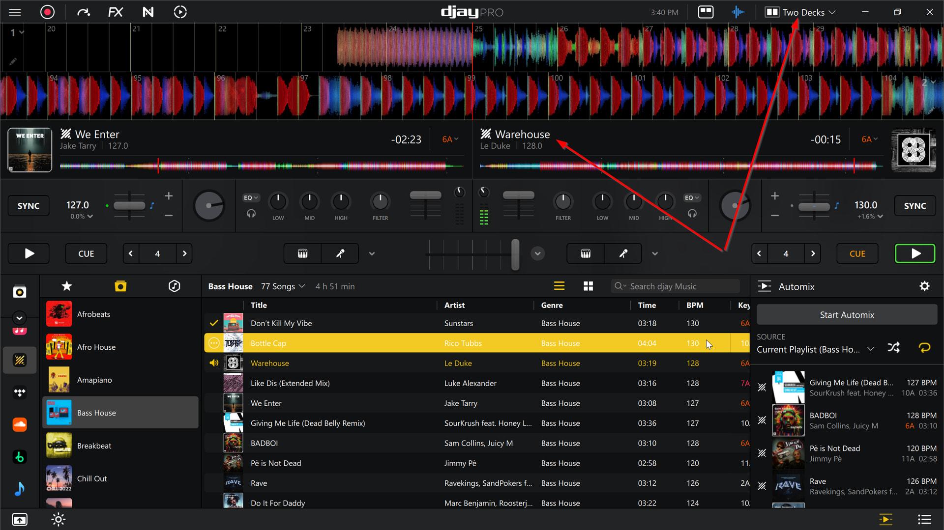944x530 pixels.
Task: Open the favorites star tab
Action: pyautogui.click(x=67, y=286)
